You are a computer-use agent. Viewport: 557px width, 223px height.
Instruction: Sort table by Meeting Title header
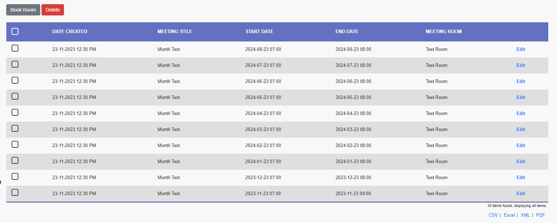[175, 32]
